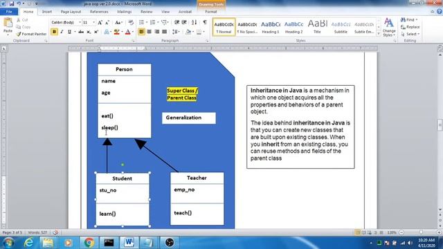Expand the Styles gallery More arrow
443x249 pixels.
tap(379, 34)
